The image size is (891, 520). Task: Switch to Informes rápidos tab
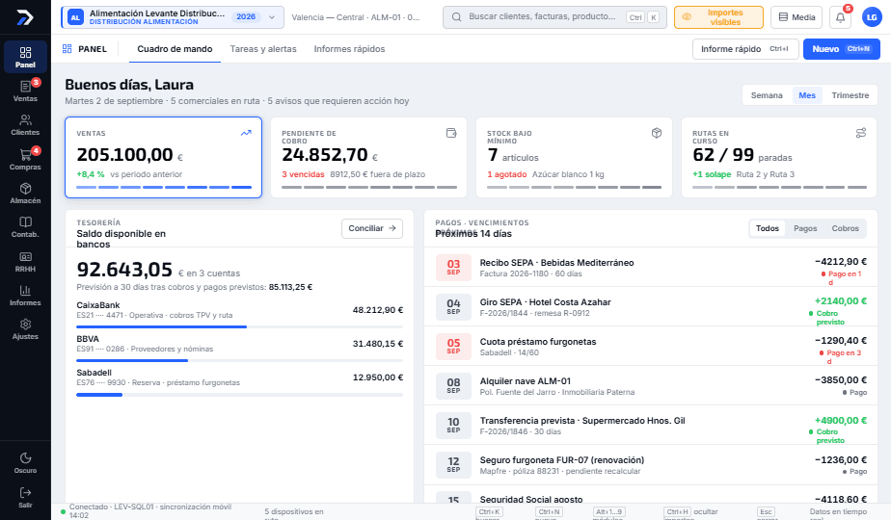(349, 49)
